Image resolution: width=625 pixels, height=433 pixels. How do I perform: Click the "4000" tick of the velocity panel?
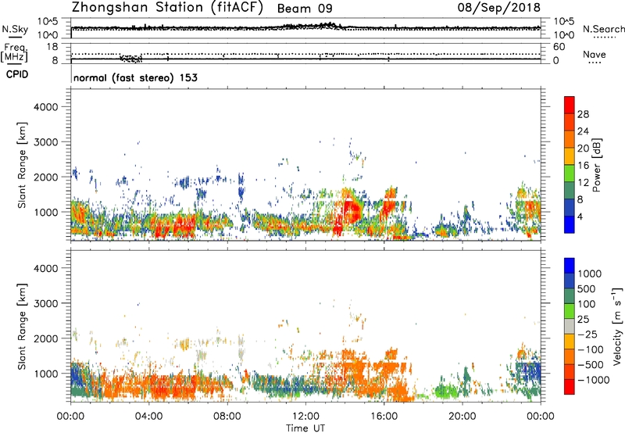pos(45,268)
